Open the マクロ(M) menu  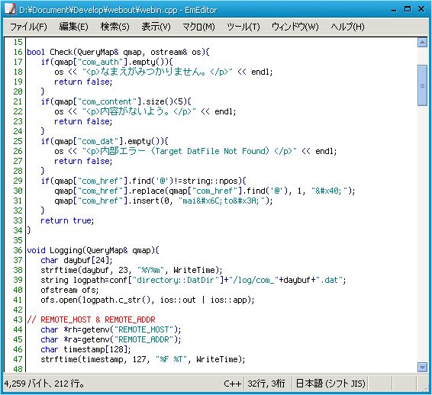198,27
